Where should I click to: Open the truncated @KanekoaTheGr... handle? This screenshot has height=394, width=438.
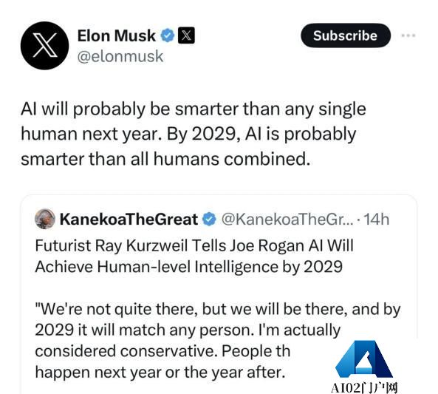287,219
